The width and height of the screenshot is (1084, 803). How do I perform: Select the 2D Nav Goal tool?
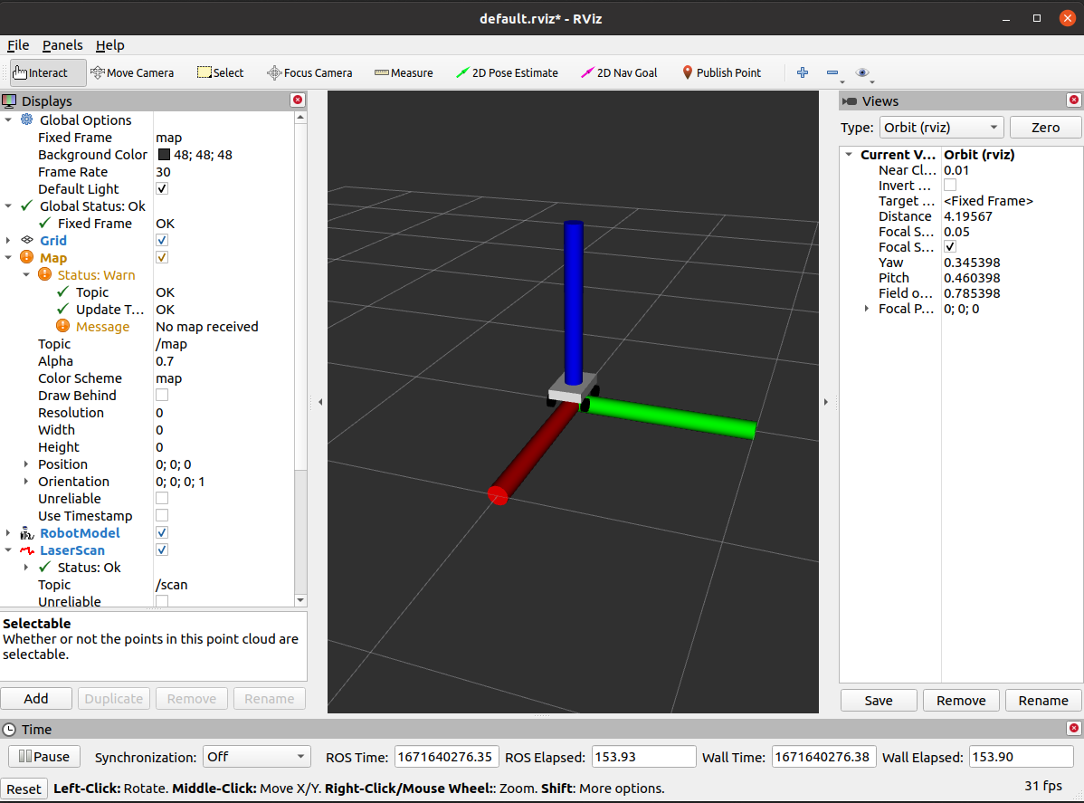point(619,72)
